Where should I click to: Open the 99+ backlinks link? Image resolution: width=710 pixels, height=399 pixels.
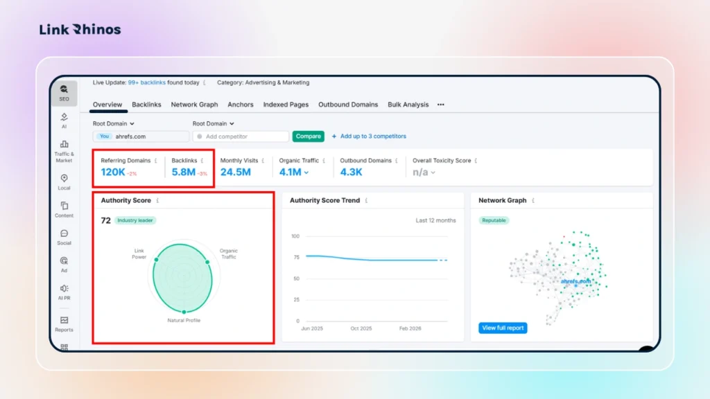(x=147, y=83)
